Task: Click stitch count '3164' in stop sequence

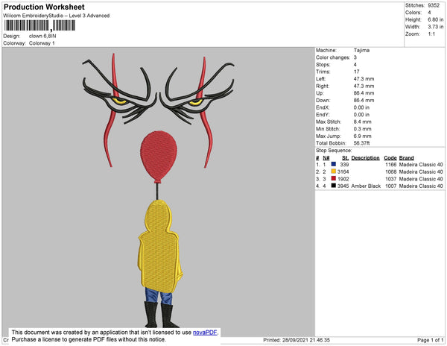Action: tap(343, 172)
